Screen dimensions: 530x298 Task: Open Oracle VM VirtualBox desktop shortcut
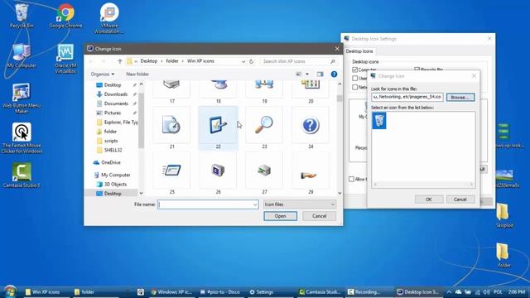[x=65, y=59]
